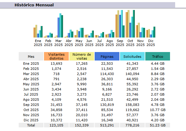Click the Sep 2025 bars in the chart
186x131 pixels.
[x=120, y=24]
